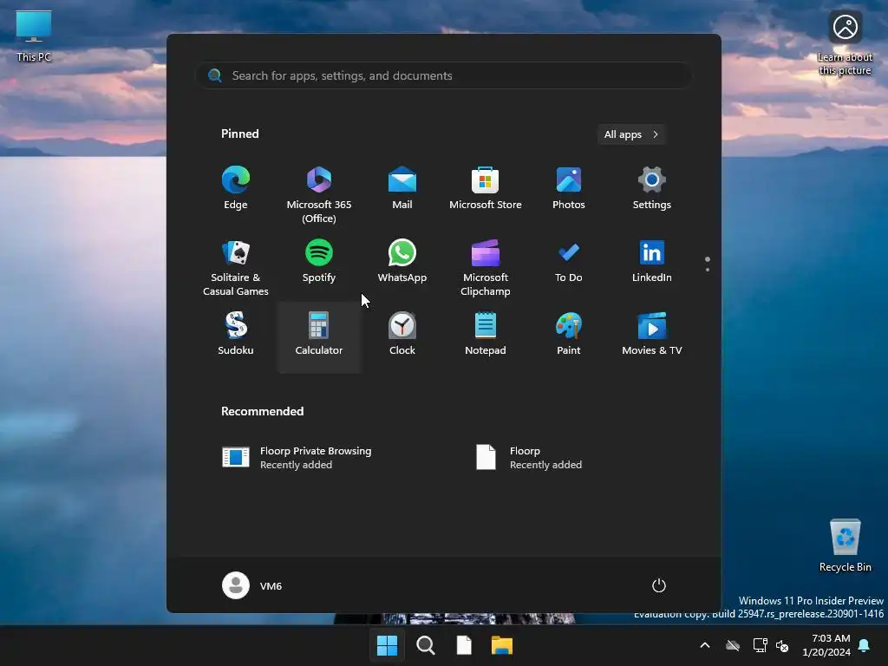Screen dimensions: 888x666
Task: Launch the Photos app
Action: pyautogui.click(x=569, y=188)
